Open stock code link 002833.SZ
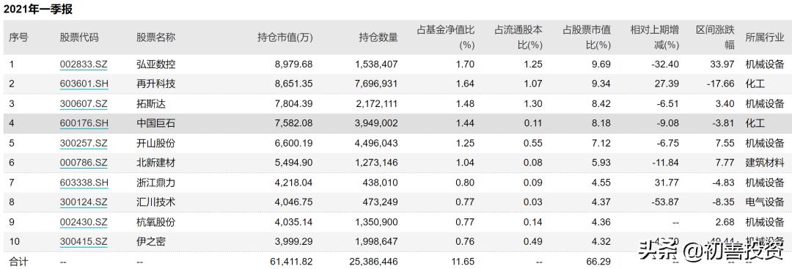The height and width of the screenshot is (269, 792). coord(84,65)
